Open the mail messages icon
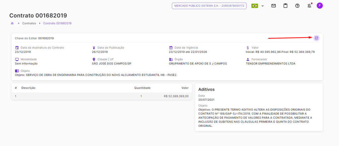This screenshot has width=339, height=146. (273, 6)
